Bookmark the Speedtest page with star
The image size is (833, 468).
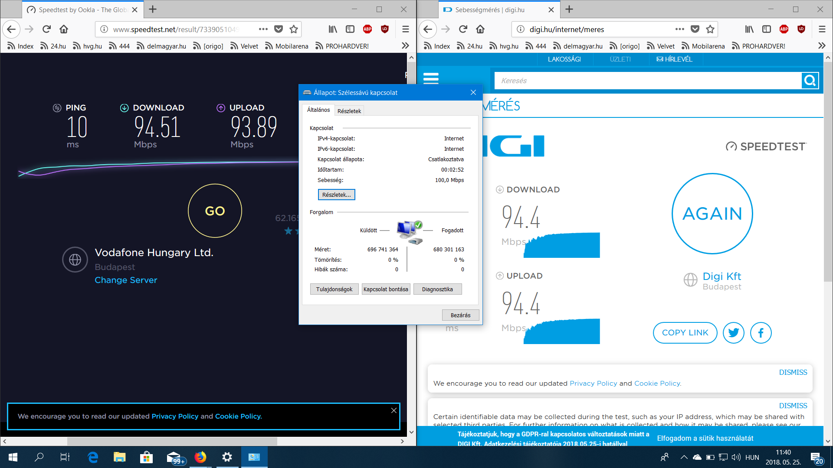click(x=294, y=29)
